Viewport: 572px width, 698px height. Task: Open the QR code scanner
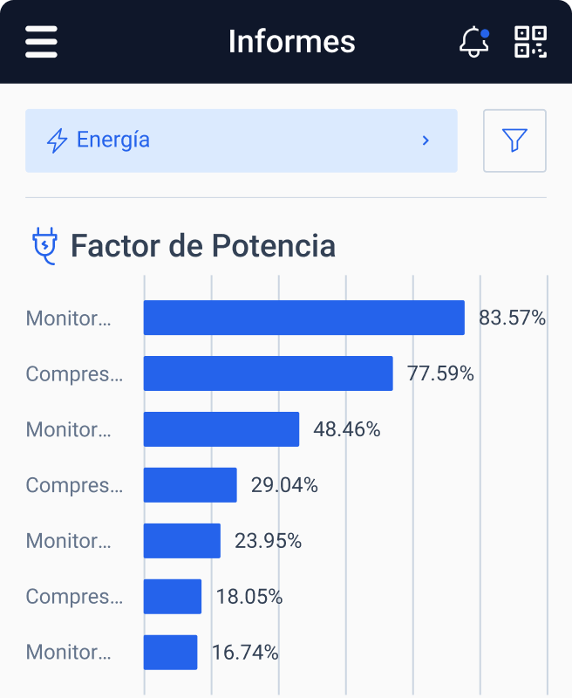click(x=530, y=42)
